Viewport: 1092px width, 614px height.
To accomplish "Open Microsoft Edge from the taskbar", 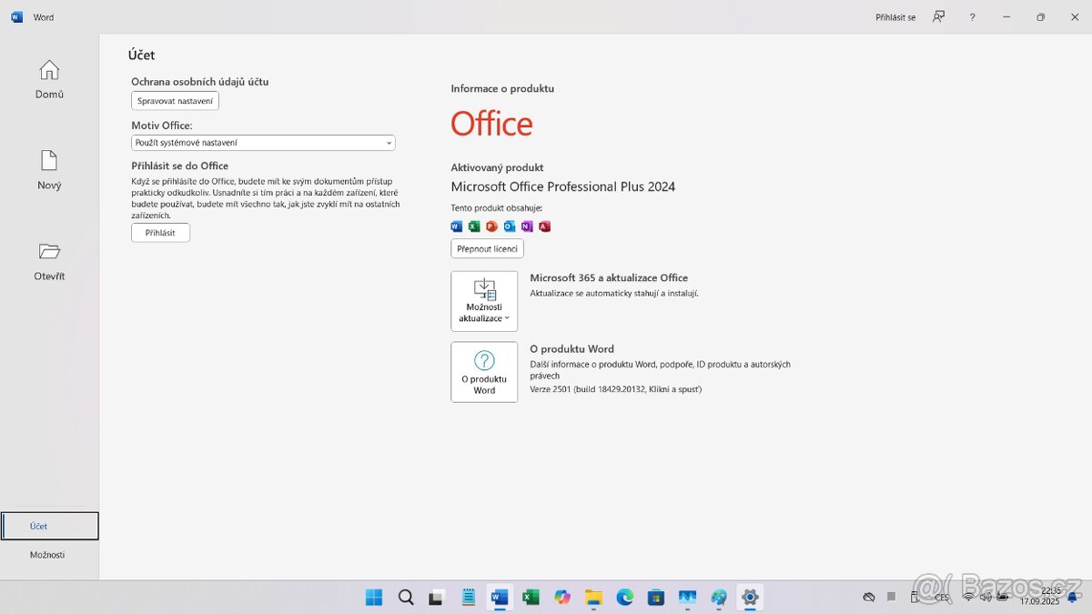I will pos(624,598).
